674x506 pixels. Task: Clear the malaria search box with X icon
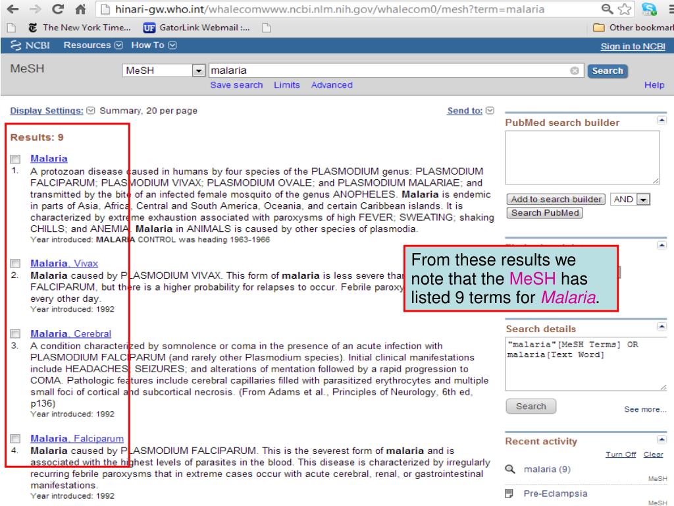tap(574, 70)
